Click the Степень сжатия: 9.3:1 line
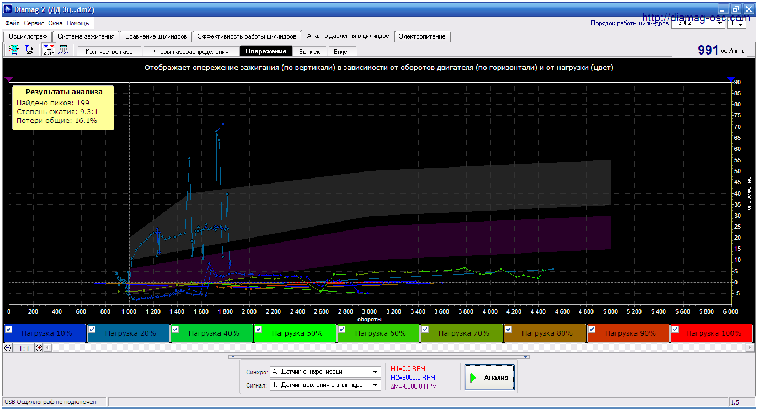This screenshot has width=758, height=409. click(x=57, y=112)
